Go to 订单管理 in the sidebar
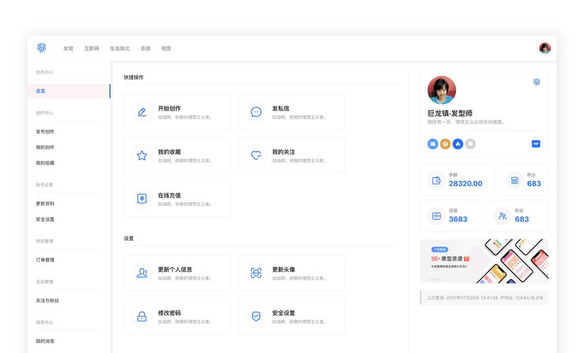The image size is (587, 353). click(45, 260)
